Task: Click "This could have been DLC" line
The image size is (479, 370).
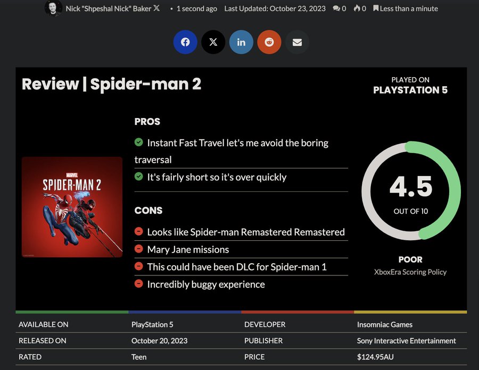Action: pyautogui.click(x=237, y=267)
